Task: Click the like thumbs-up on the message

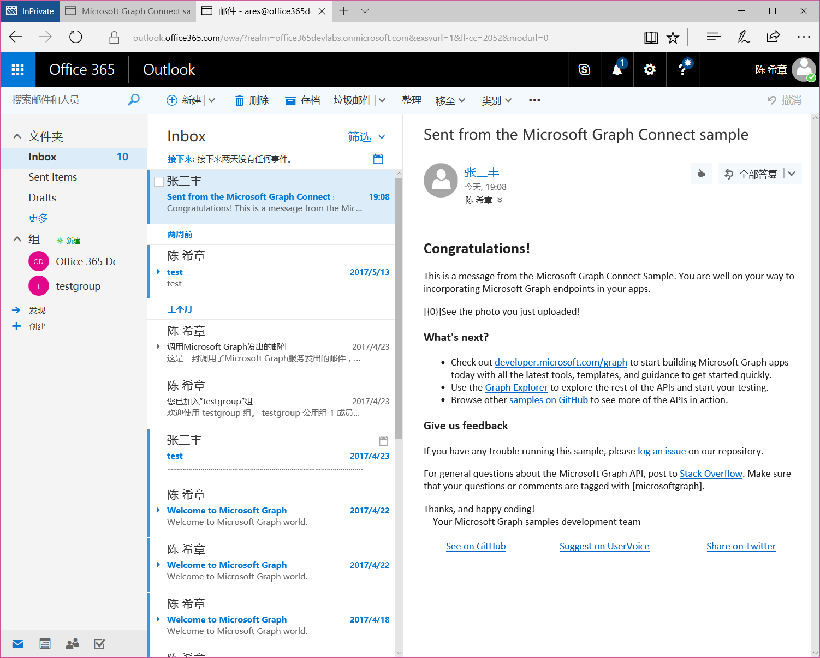Action: pyautogui.click(x=702, y=174)
